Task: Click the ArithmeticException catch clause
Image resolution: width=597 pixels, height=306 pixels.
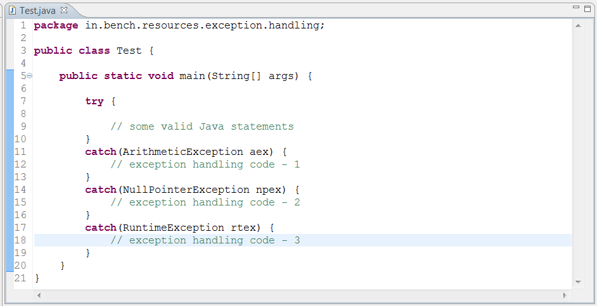Action: pos(186,152)
